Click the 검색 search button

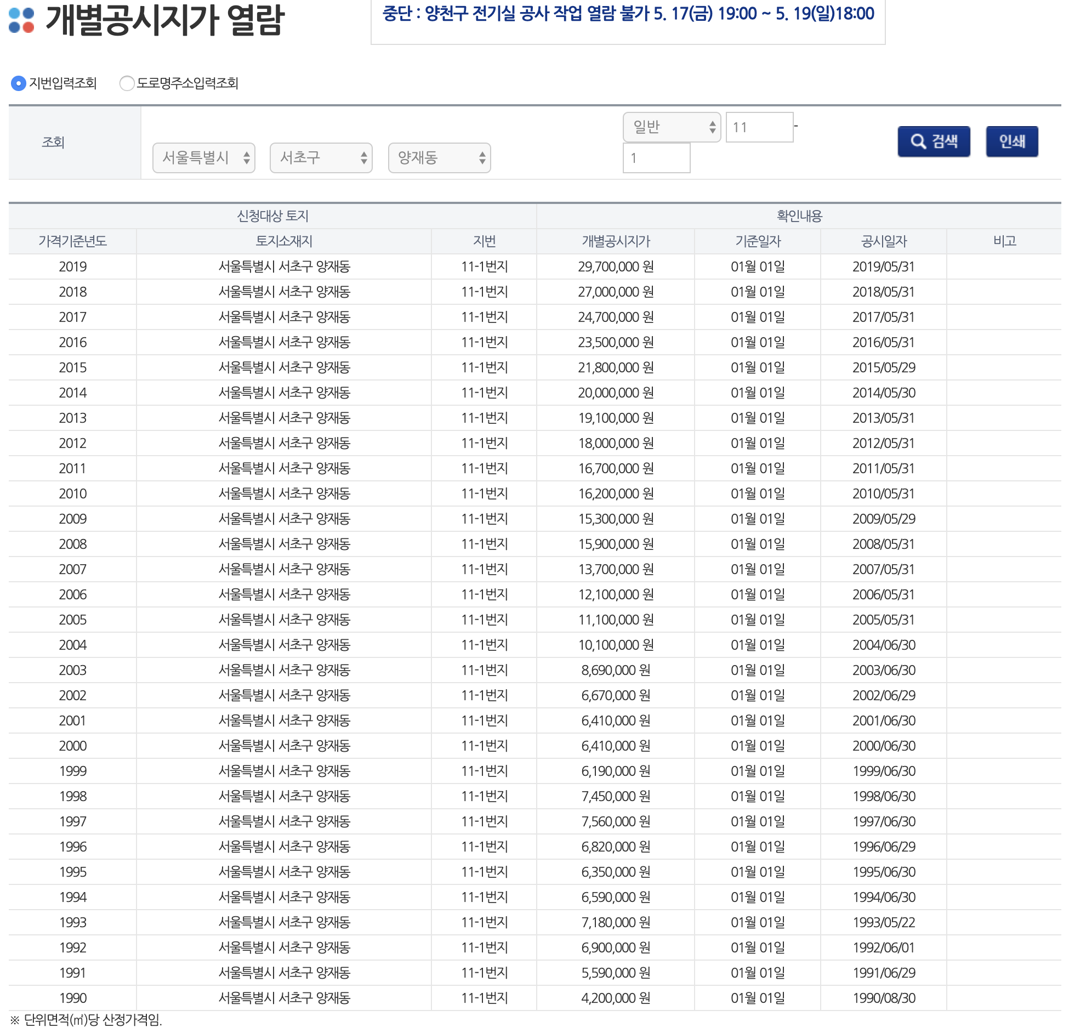934,141
